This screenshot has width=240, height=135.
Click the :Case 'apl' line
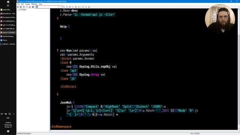(69, 70)
